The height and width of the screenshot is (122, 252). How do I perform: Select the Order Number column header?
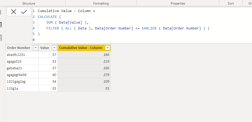[22, 48]
